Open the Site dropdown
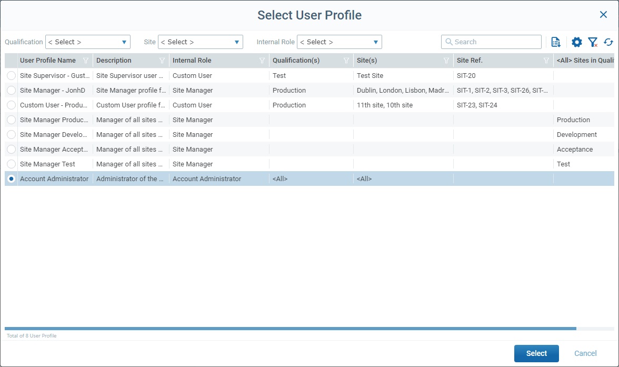This screenshot has width=619, height=367. tap(200, 42)
